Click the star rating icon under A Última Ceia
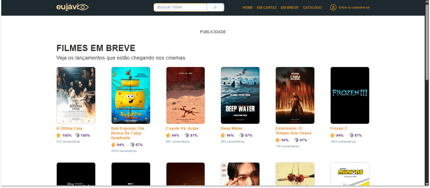The height and width of the screenshot is (188, 430). (59, 135)
